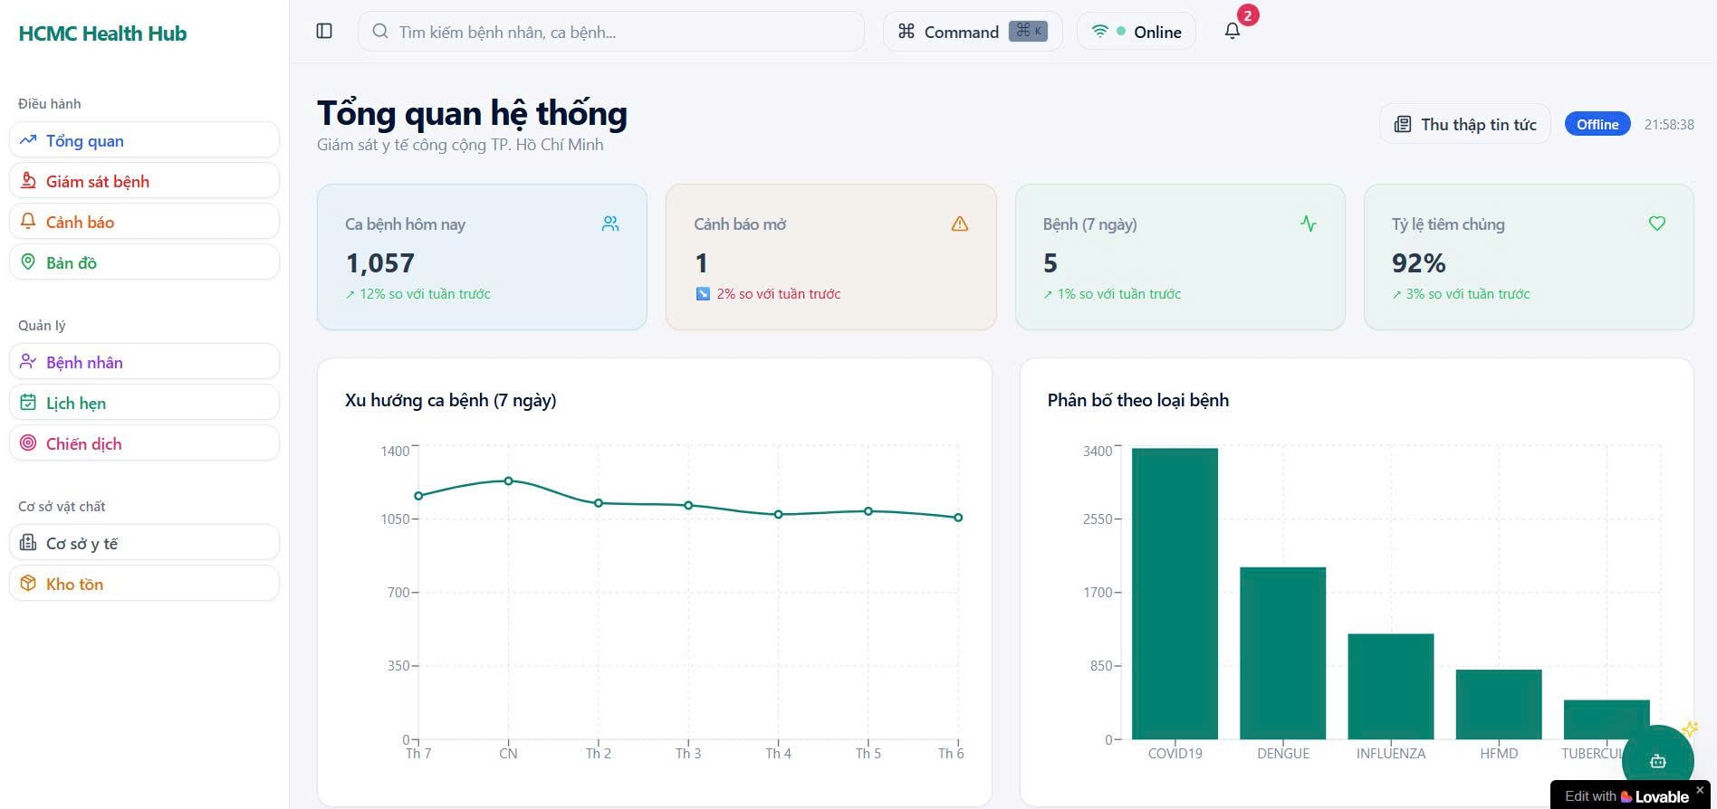Click the chatbot assistant floating button
Image resolution: width=1717 pixels, height=809 pixels.
tap(1657, 761)
